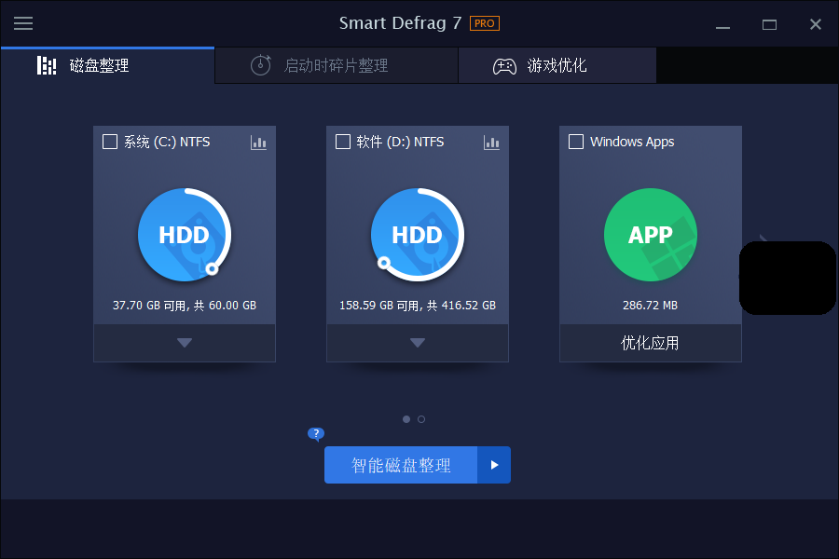Click 37.70 GB 可用, 共 60.00 GB text
The height and width of the screenshot is (559, 839).
click(x=185, y=306)
